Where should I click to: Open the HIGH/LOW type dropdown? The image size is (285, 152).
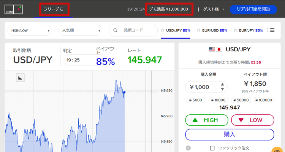(29, 30)
